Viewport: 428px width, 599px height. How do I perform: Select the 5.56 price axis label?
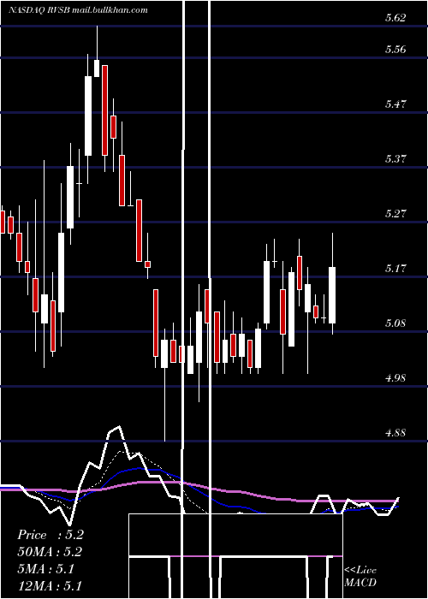[x=395, y=50]
